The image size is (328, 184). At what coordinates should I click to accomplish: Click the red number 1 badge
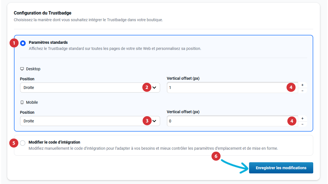(14, 43)
